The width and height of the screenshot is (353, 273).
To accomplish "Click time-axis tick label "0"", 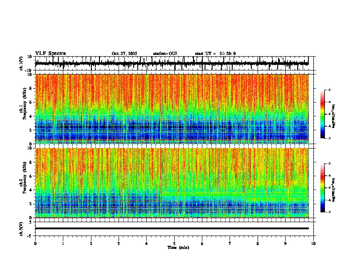I will tap(35, 244).
